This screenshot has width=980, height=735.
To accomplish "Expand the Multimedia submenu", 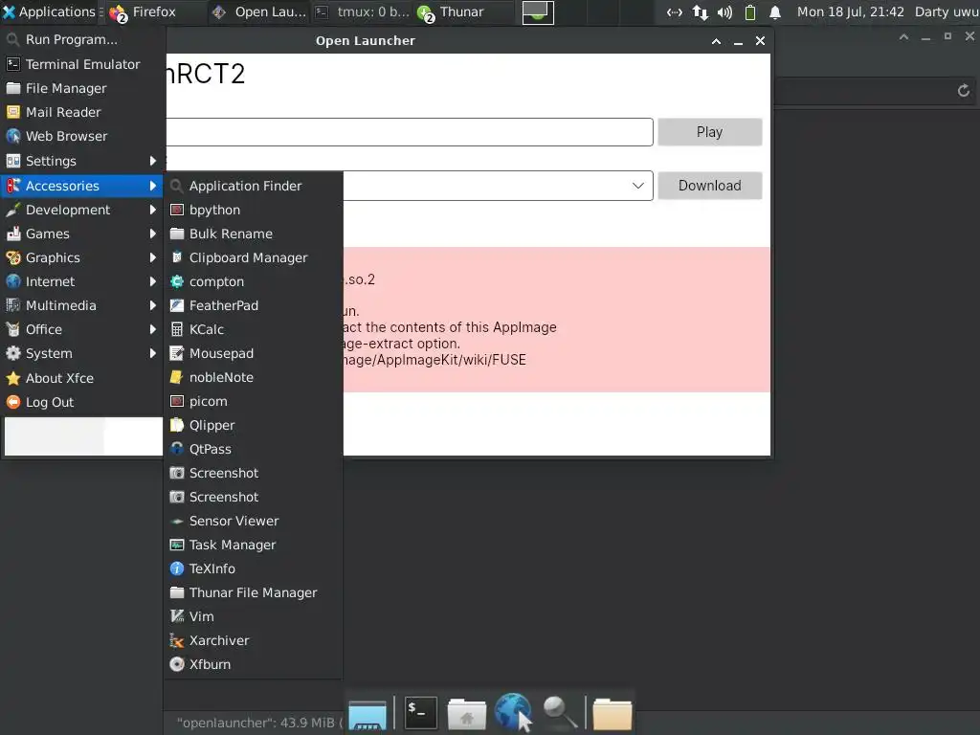I will (82, 305).
